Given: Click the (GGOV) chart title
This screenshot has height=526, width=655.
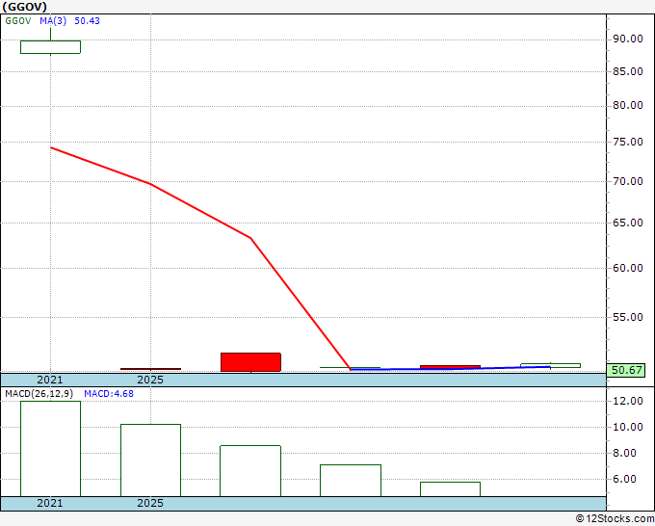Looking at the screenshot, I should 24,7.
